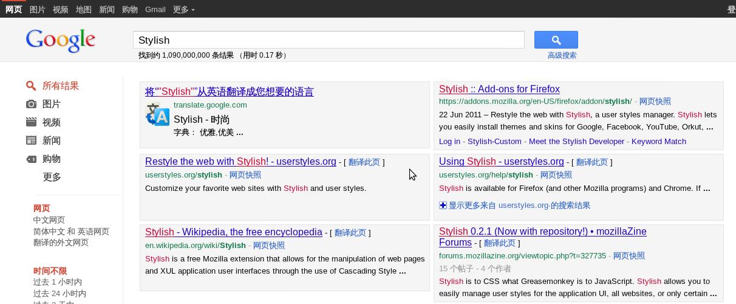Open 购物 in top navigation bar
The image size is (736, 304).
(x=130, y=9)
